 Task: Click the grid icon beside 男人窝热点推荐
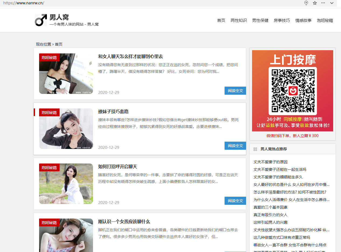pos(255,149)
